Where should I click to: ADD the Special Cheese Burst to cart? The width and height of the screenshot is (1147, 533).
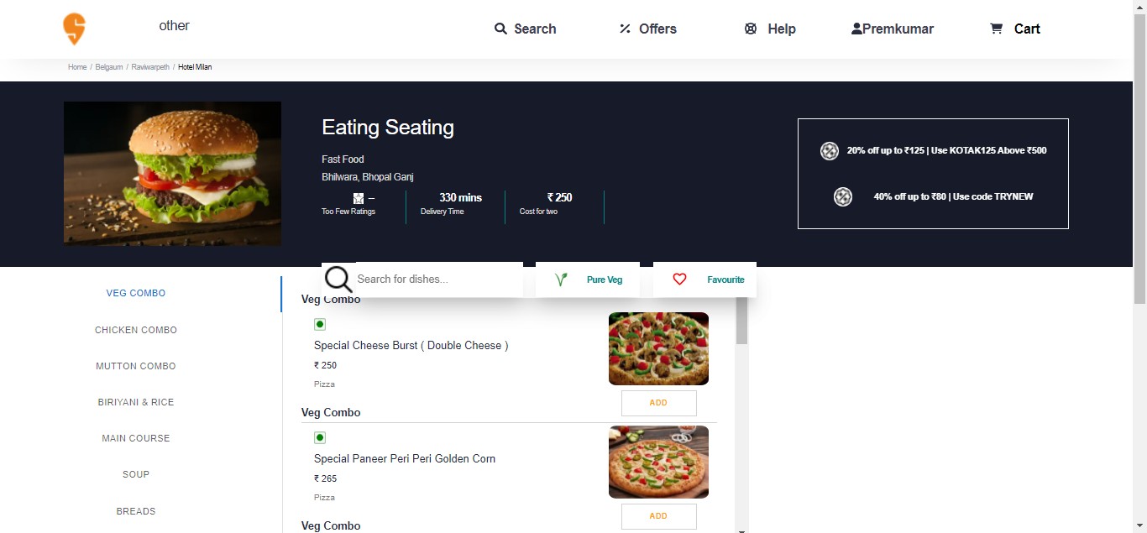tap(658, 403)
